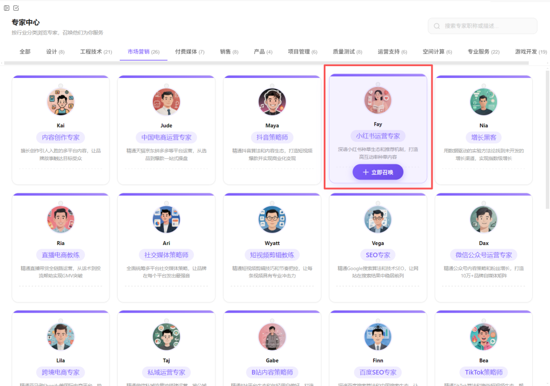Viewport: 550px width, 386px height.
Task: Click Wyatt's avatar icon
Action: pos(272,219)
